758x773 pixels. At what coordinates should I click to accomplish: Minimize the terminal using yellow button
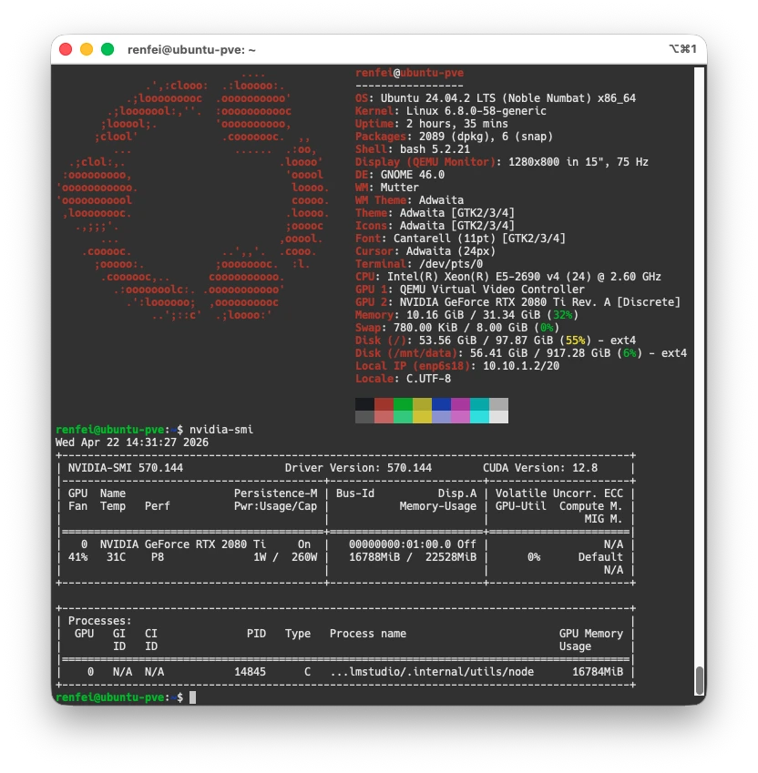pyautogui.click(x=87, y=49)
